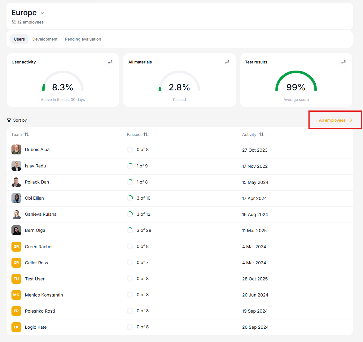Screen dimensions: 363x342
Task: Click Ganieva Rulana's profile photo
Action: 16,214
